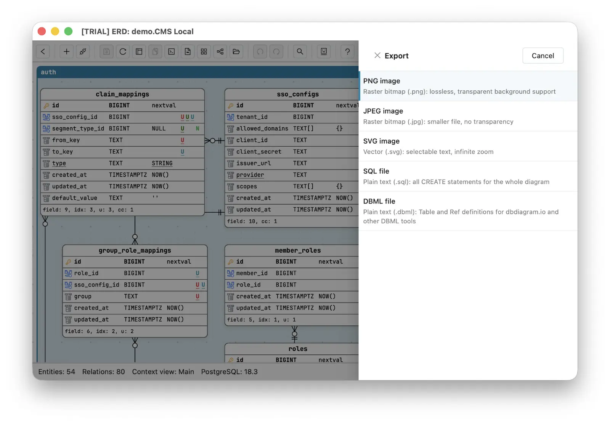Select the member_id field in member_roles
Screen dimensions: 610x423
(x=292, y=273)
